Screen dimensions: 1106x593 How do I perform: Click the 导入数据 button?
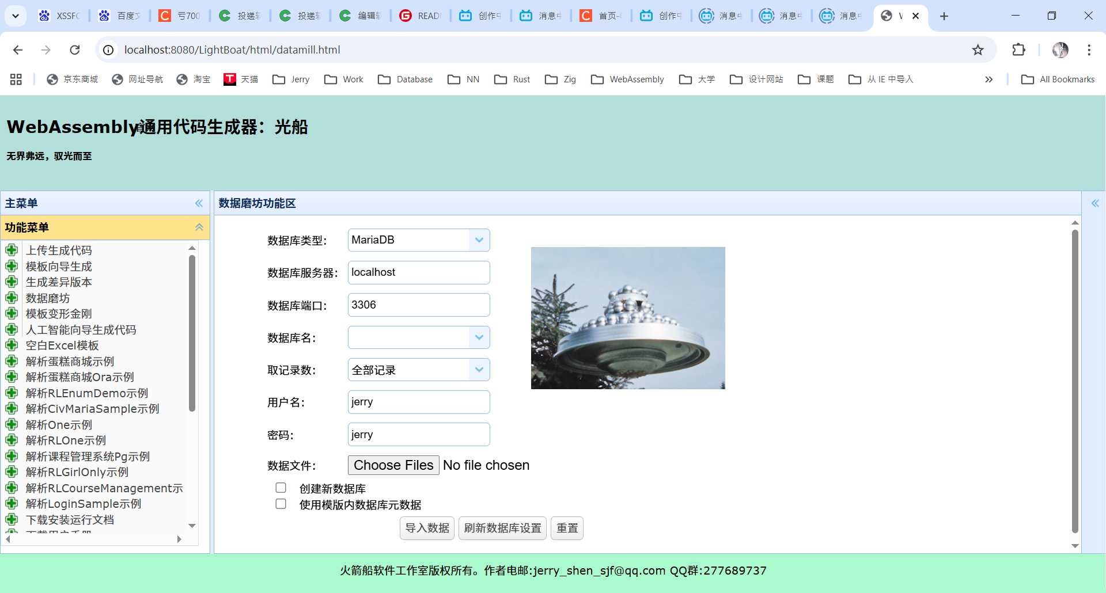pyautogui.click(x=426, y=527)
